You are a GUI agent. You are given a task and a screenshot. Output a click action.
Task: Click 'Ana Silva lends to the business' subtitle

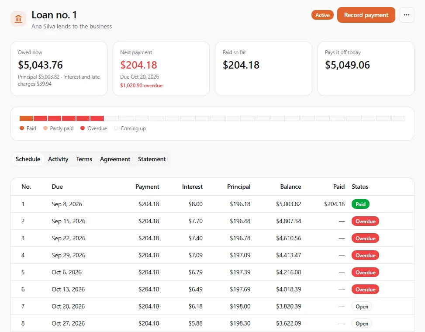point(72,26)
